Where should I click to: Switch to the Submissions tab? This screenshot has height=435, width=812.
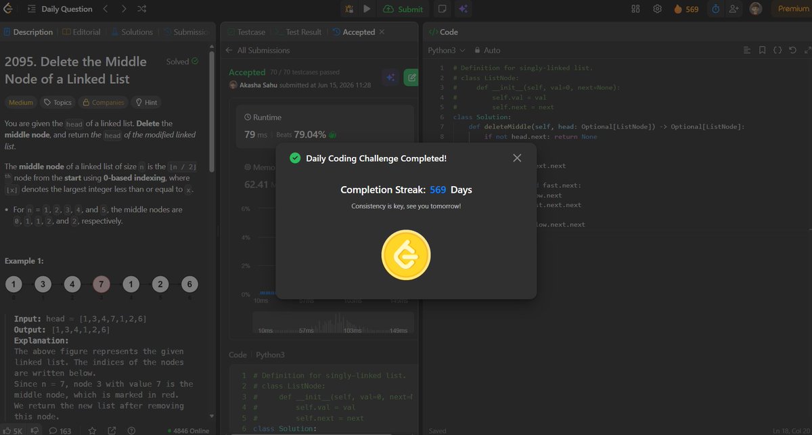pos(186,32)
